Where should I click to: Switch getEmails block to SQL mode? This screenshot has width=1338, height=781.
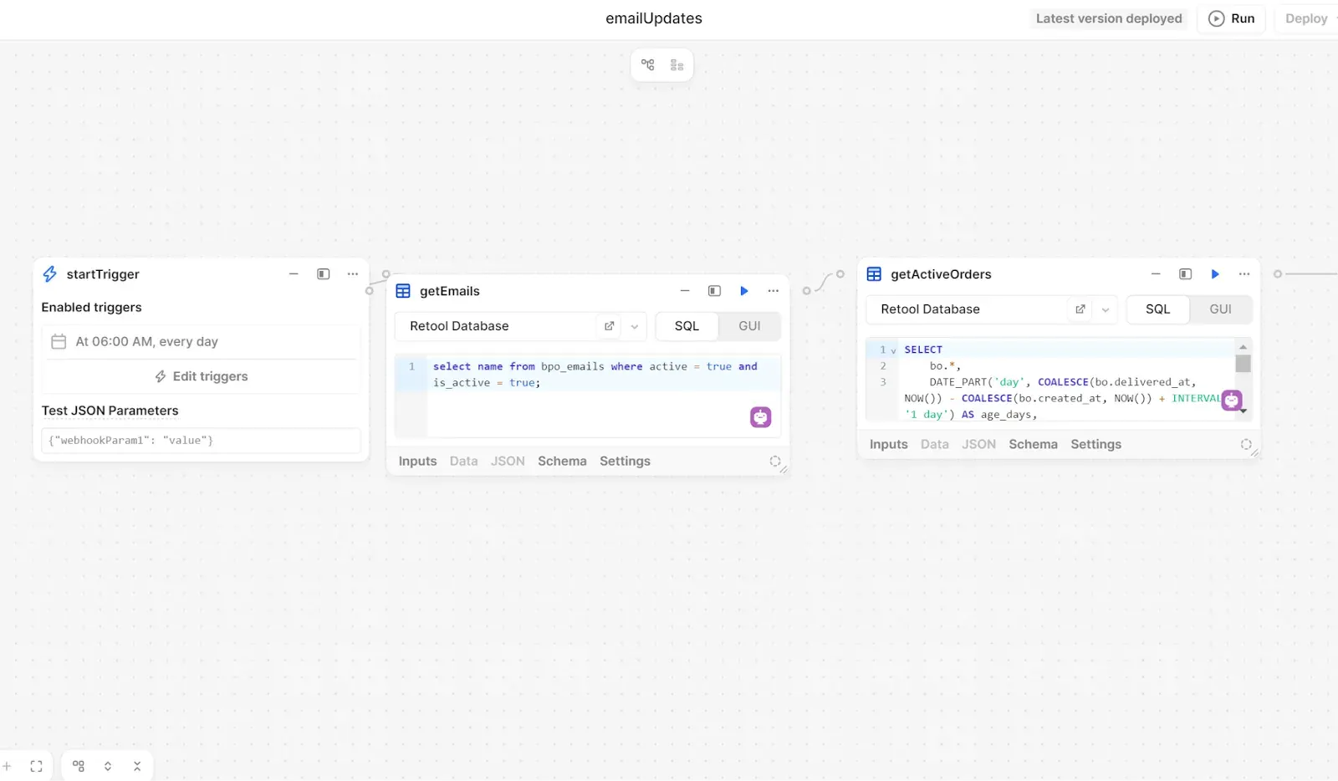[687, 326]
